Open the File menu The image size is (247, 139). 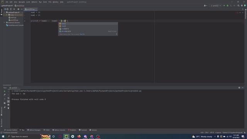click(7, 2)
